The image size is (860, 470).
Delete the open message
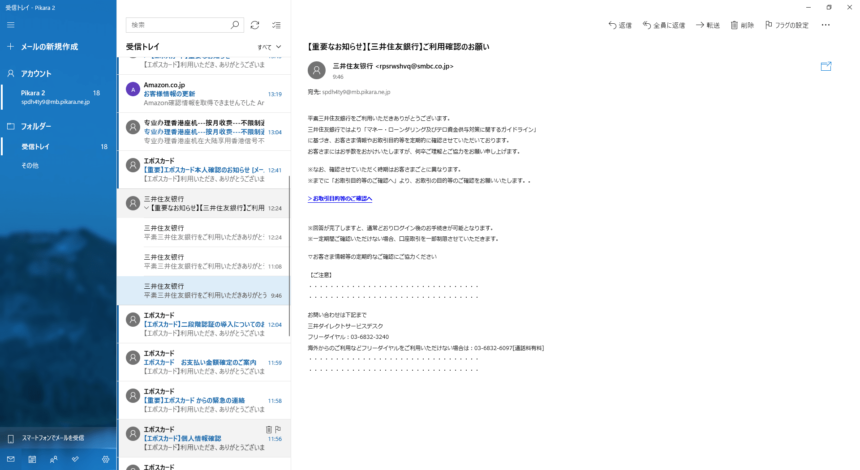coord(742,25)
